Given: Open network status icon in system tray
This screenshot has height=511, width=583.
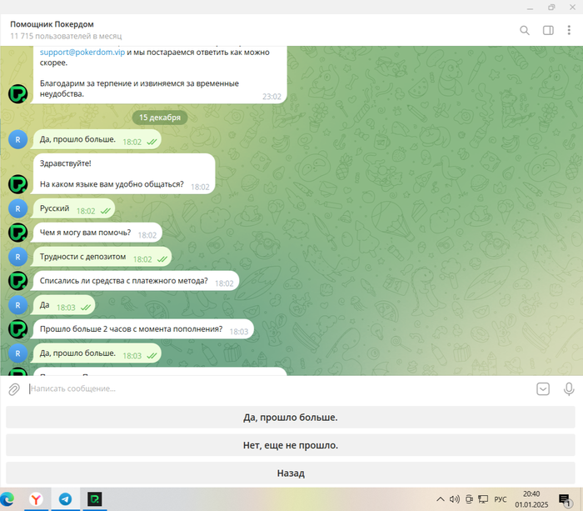Looking at the screenshot, I should (x=483, y=499).
